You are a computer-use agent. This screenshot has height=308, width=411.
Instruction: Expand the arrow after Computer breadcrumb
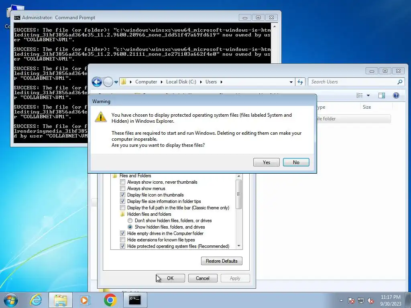point(161,82)
